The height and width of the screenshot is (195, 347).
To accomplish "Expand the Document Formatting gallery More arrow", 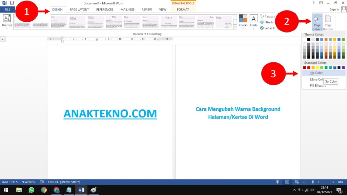I will click(x=235, y=27).
